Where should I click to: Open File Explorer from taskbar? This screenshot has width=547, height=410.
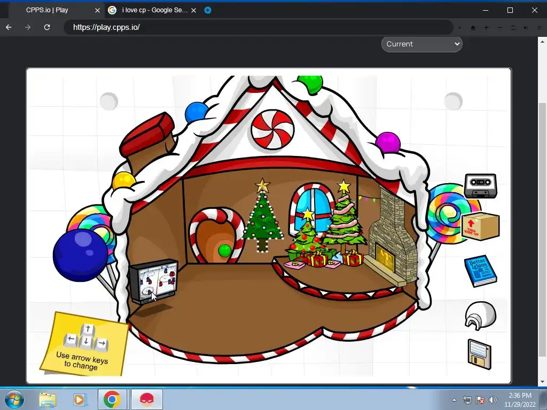pos(48,399)
